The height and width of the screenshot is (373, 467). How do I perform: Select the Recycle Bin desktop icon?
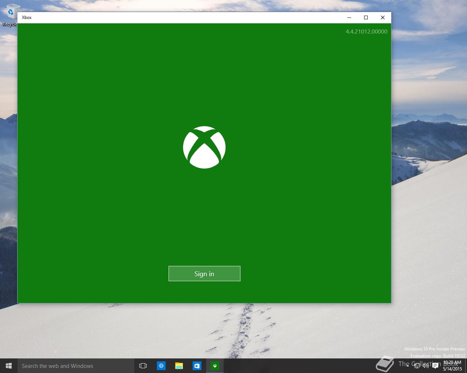point(10,15)
